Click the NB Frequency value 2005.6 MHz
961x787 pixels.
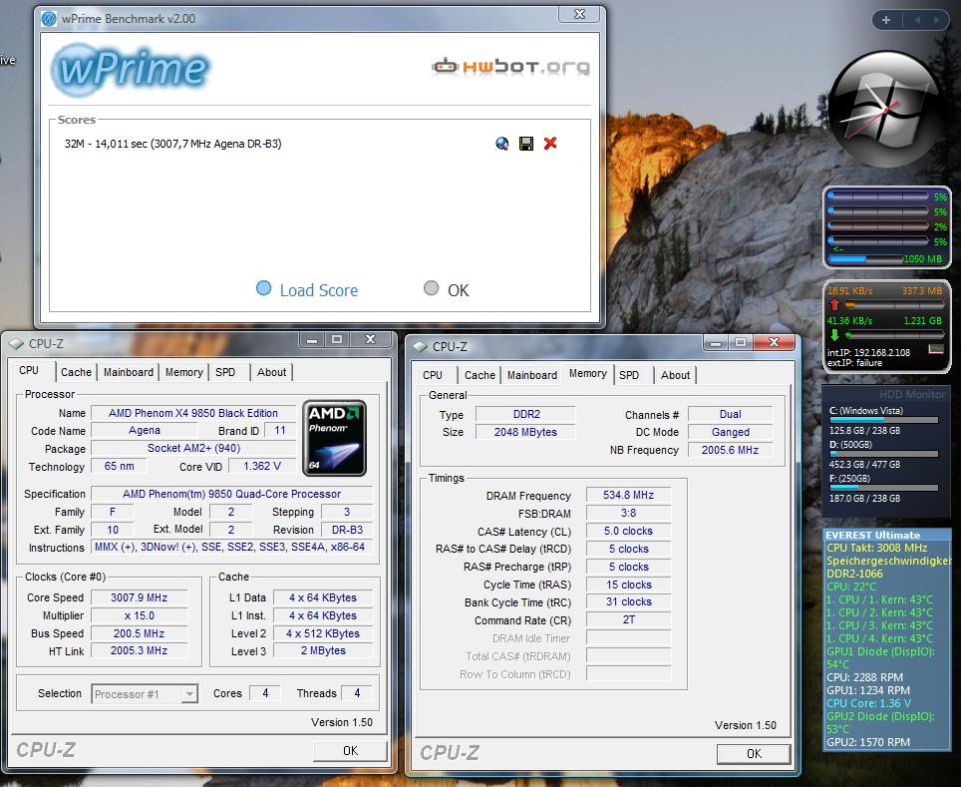tap(730, 450)
